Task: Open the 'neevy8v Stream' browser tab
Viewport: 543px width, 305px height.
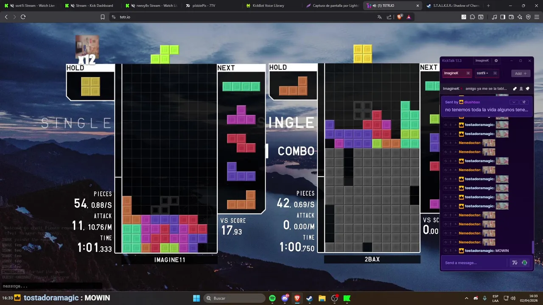Action: (x=152, y=6)
